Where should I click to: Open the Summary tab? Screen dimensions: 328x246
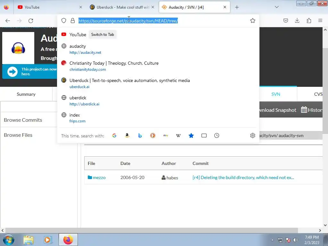pyautogui.click(x=26, y=94)
